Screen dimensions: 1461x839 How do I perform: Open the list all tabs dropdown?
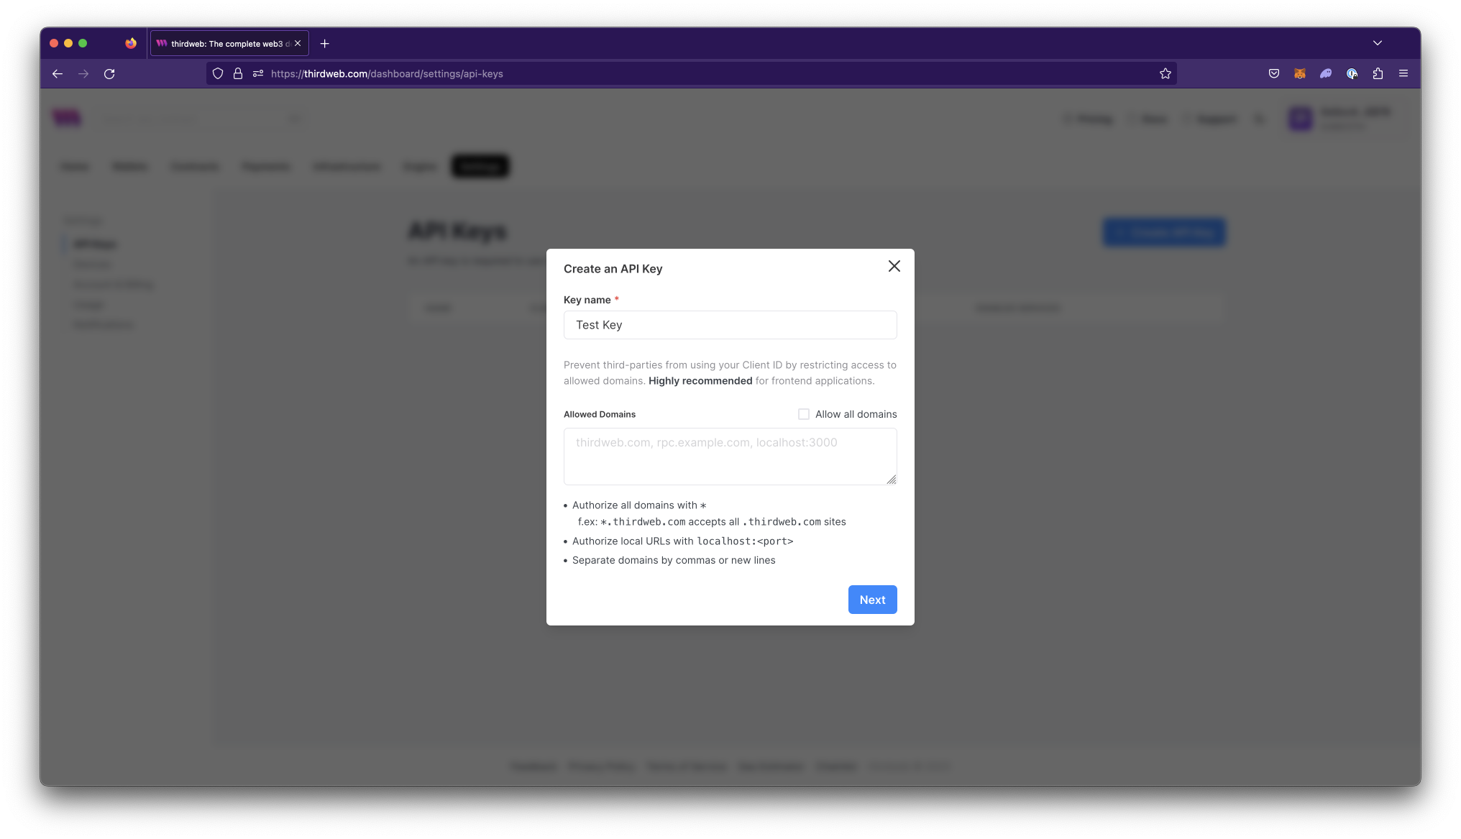(x=1378, y=43)
